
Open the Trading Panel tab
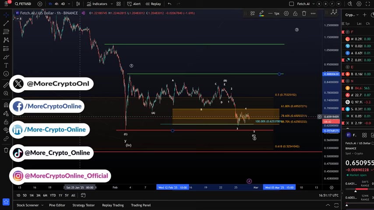[x=141, y=205]
